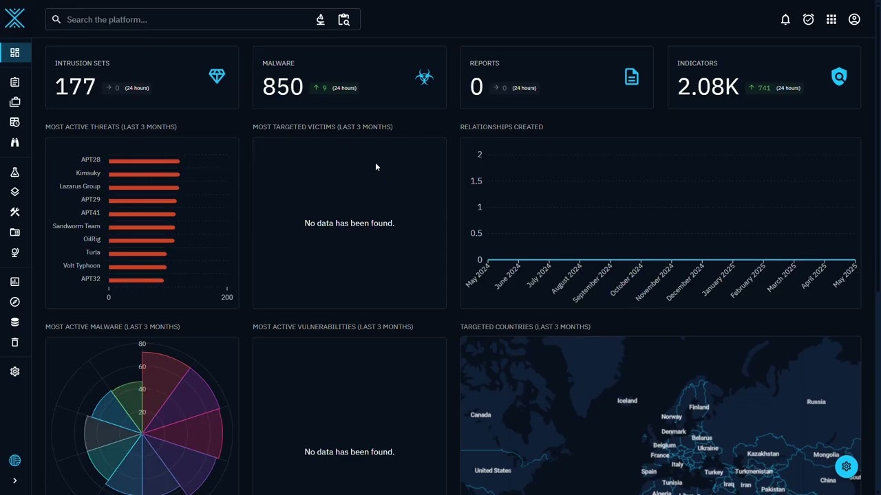881x495 pixels.
Task: Open advanced search microscope icon
Action: 320,19
